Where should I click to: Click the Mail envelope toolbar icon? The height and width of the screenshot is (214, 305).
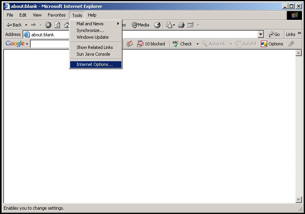(169, 25)
